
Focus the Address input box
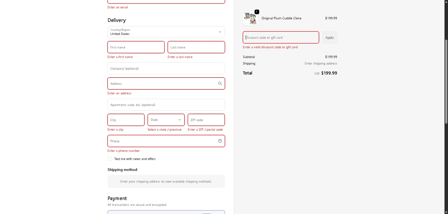point(161,83)
